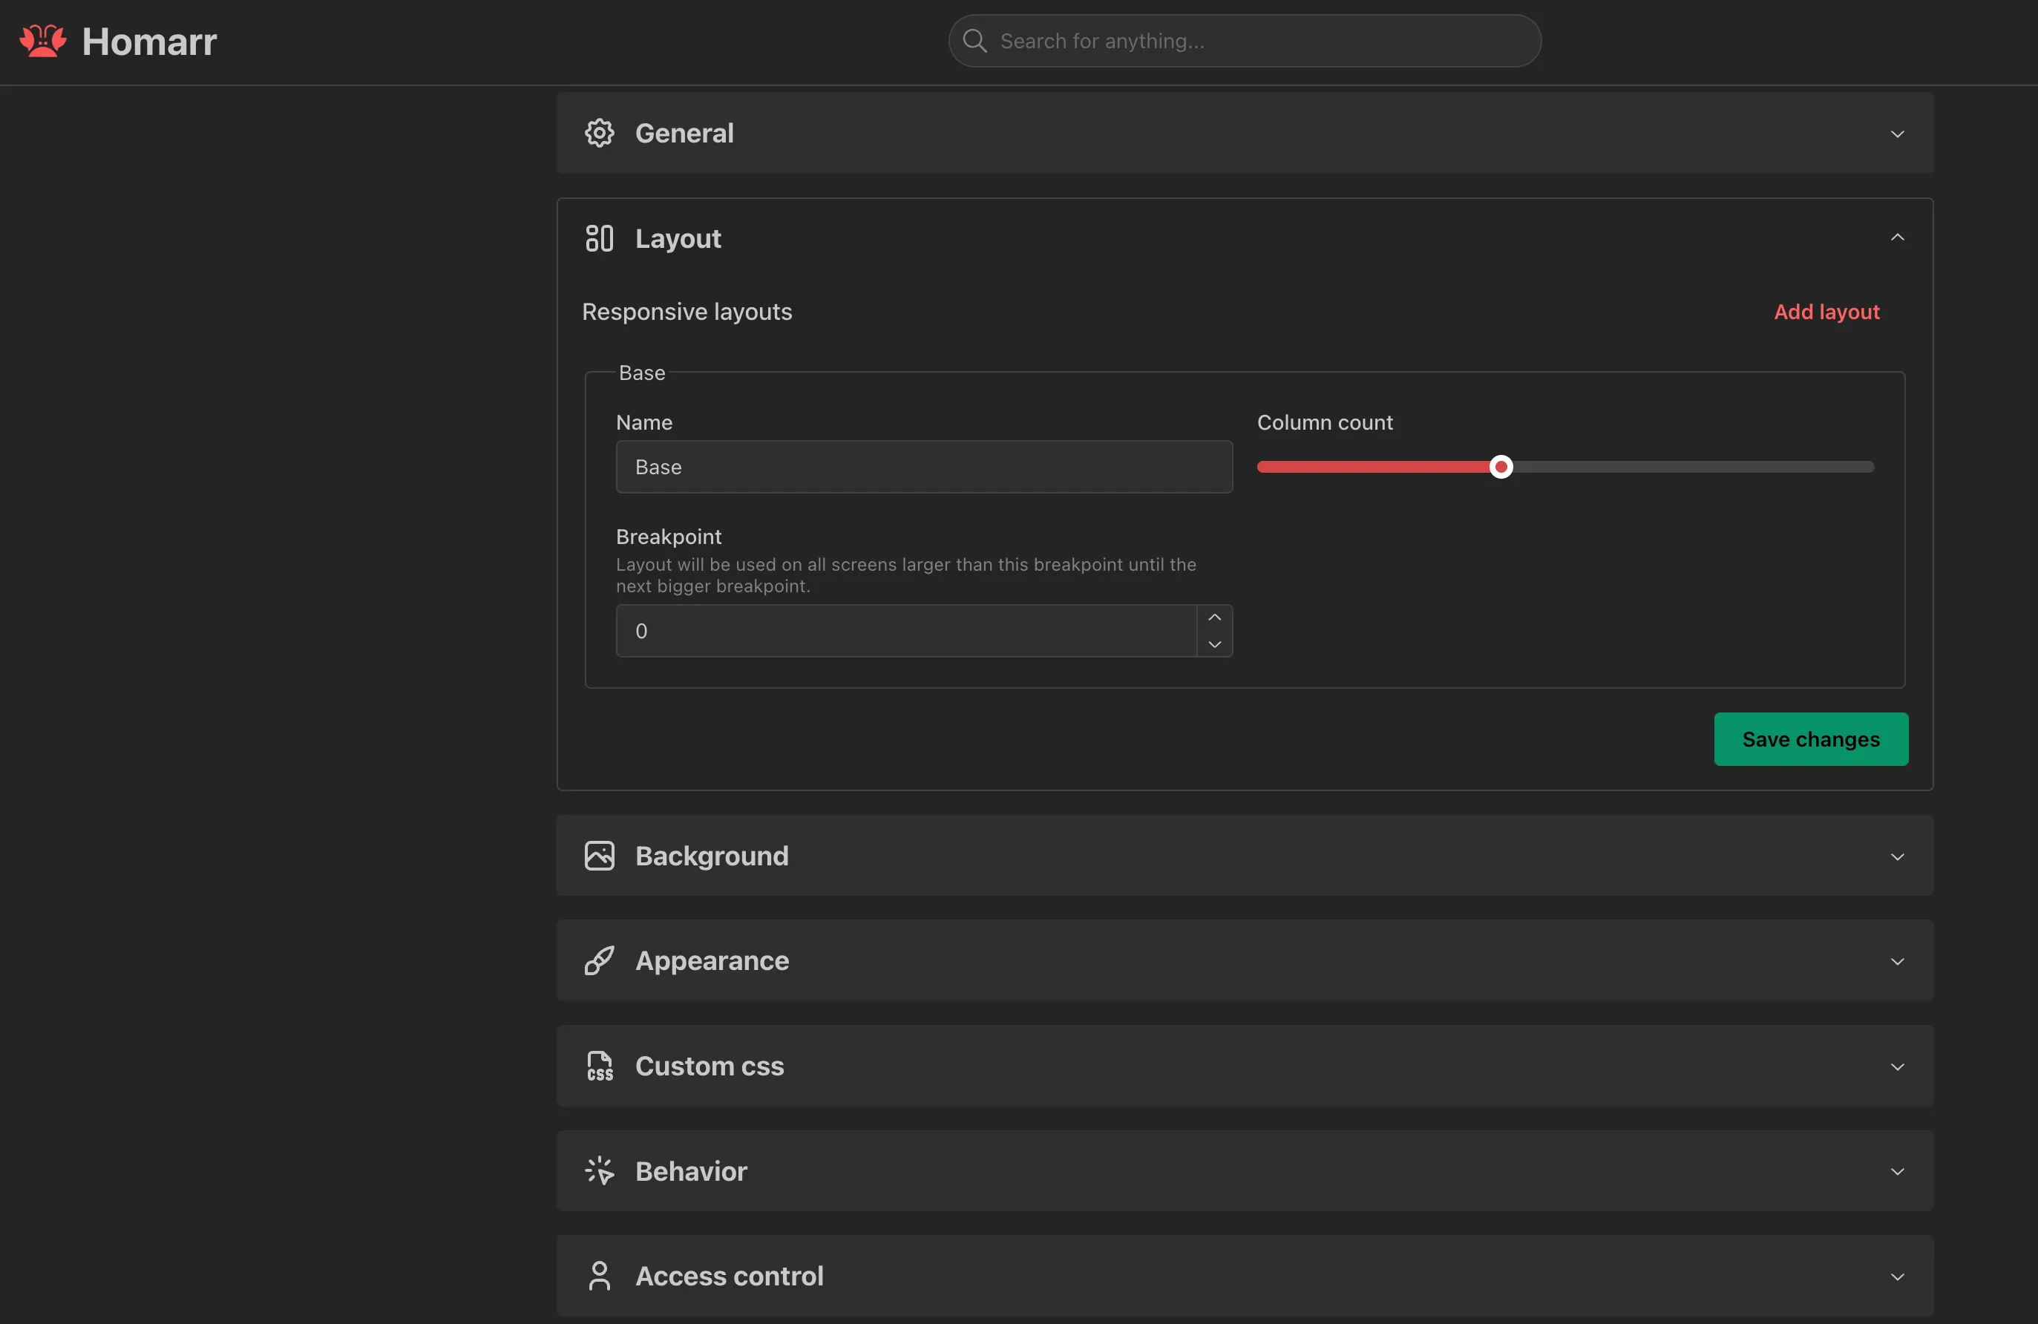Click the Add layout link
Image resolution: width=2038 pixels, height=1324 pixels.
tap(1826, 312)
